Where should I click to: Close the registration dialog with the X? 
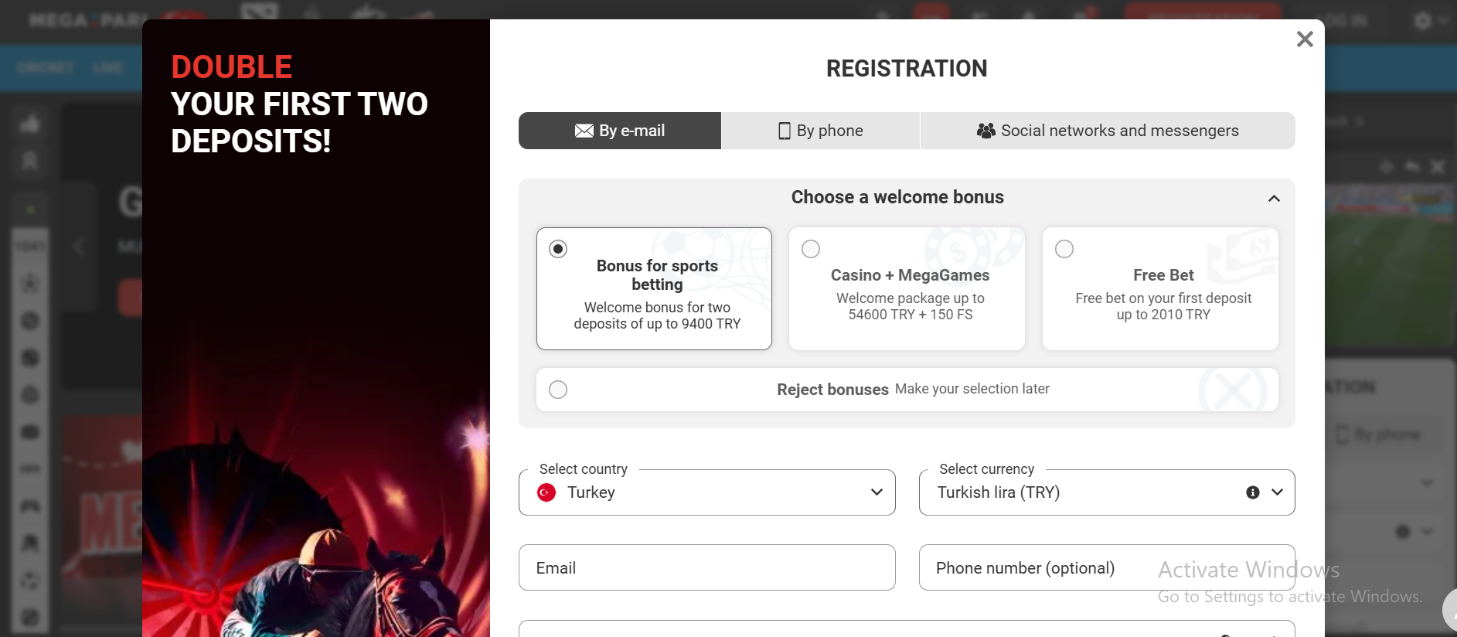tap(1305, 39)
